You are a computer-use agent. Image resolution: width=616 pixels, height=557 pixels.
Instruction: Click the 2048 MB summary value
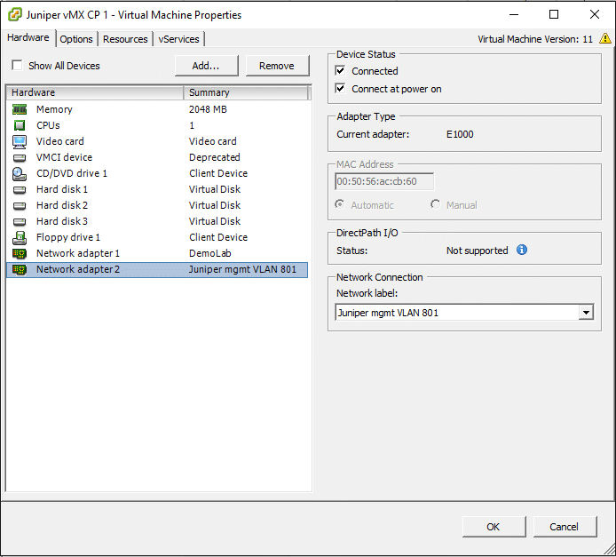(208, 109)
